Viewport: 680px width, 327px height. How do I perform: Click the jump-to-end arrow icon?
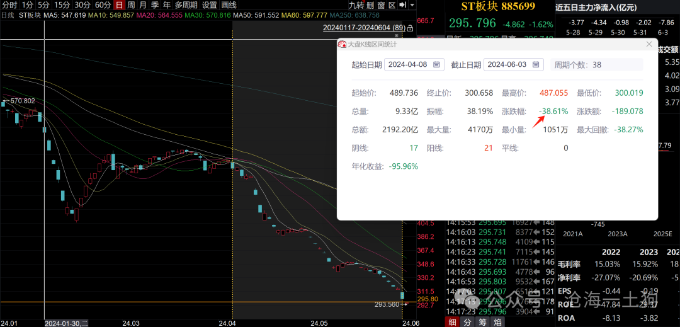pos(402,5)
